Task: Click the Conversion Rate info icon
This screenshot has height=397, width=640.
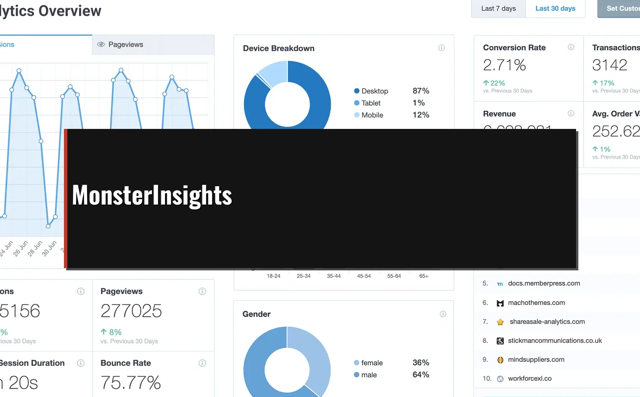Action: click(x=571, y=47)
